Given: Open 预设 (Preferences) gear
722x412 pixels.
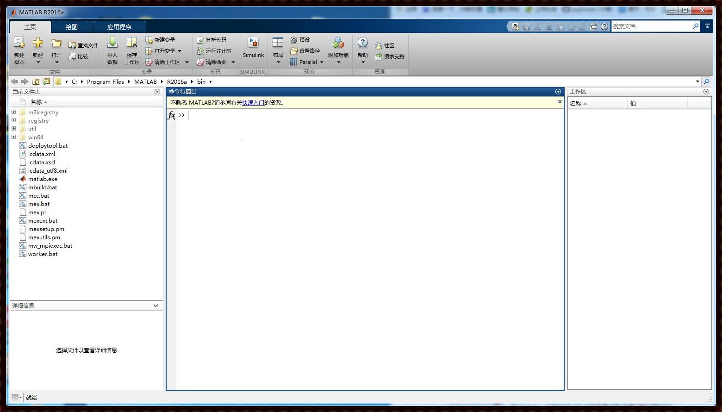Looking at the screenshot, I should point(300,40).
